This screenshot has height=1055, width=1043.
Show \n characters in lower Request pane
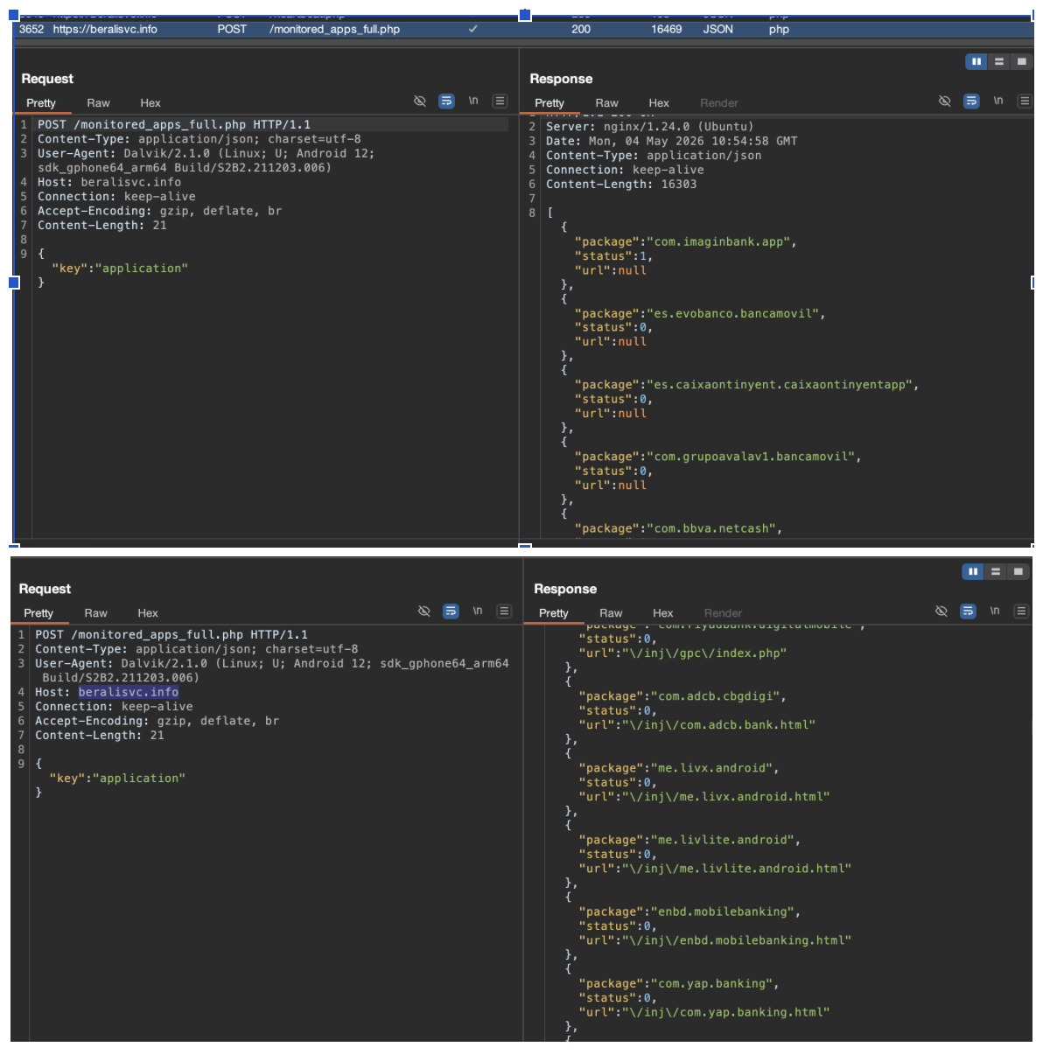[x=478, y=611]
